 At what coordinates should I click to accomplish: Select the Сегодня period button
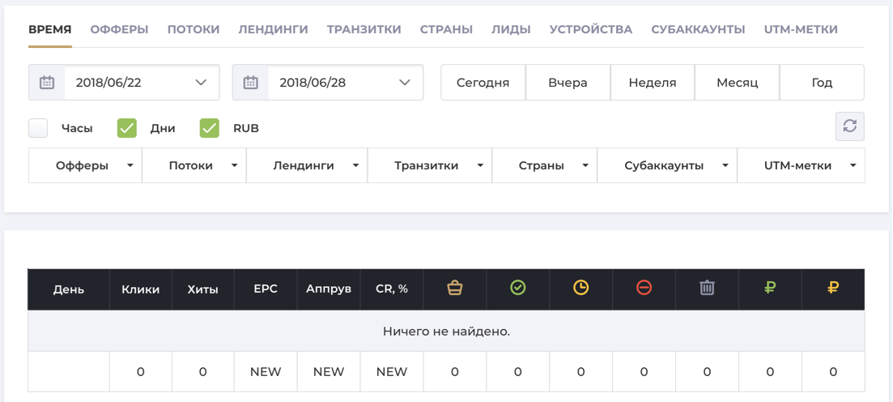click(483, 83)
